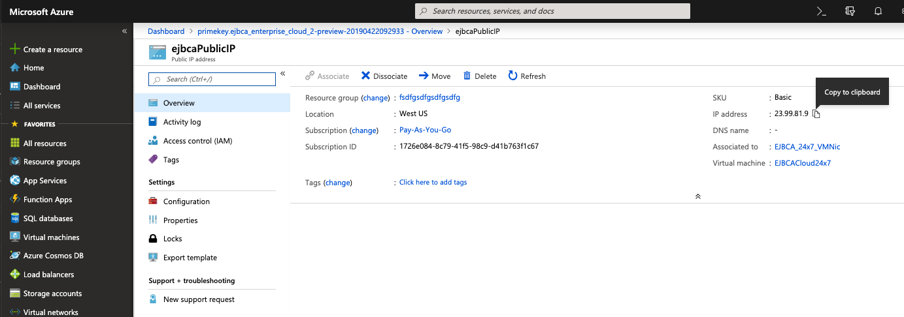This screenshot has height=317, width=904.
Task: Delete the public IP address
Action: tap(480, 76)
